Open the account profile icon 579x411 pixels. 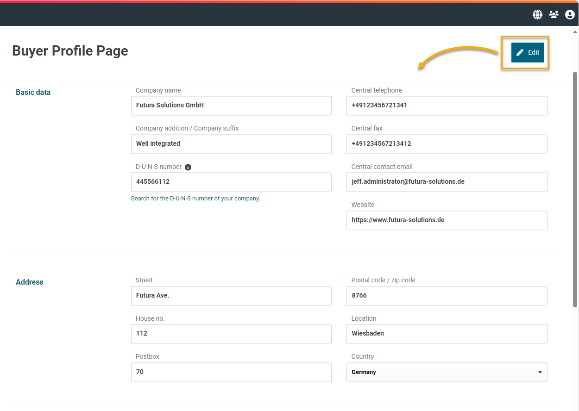pos(570,15)
